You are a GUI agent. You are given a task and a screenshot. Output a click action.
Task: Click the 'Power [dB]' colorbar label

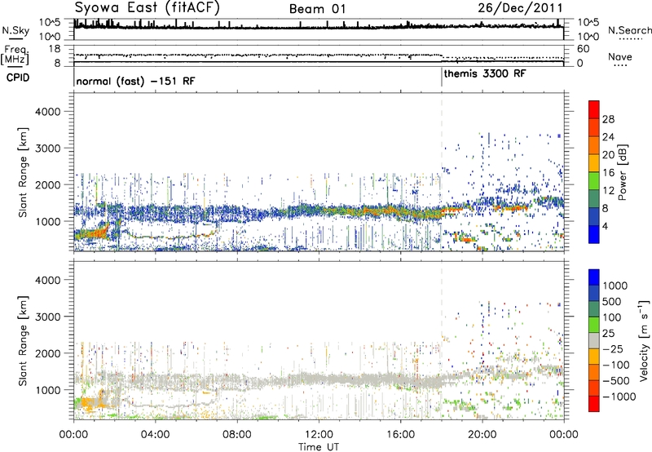622,172
